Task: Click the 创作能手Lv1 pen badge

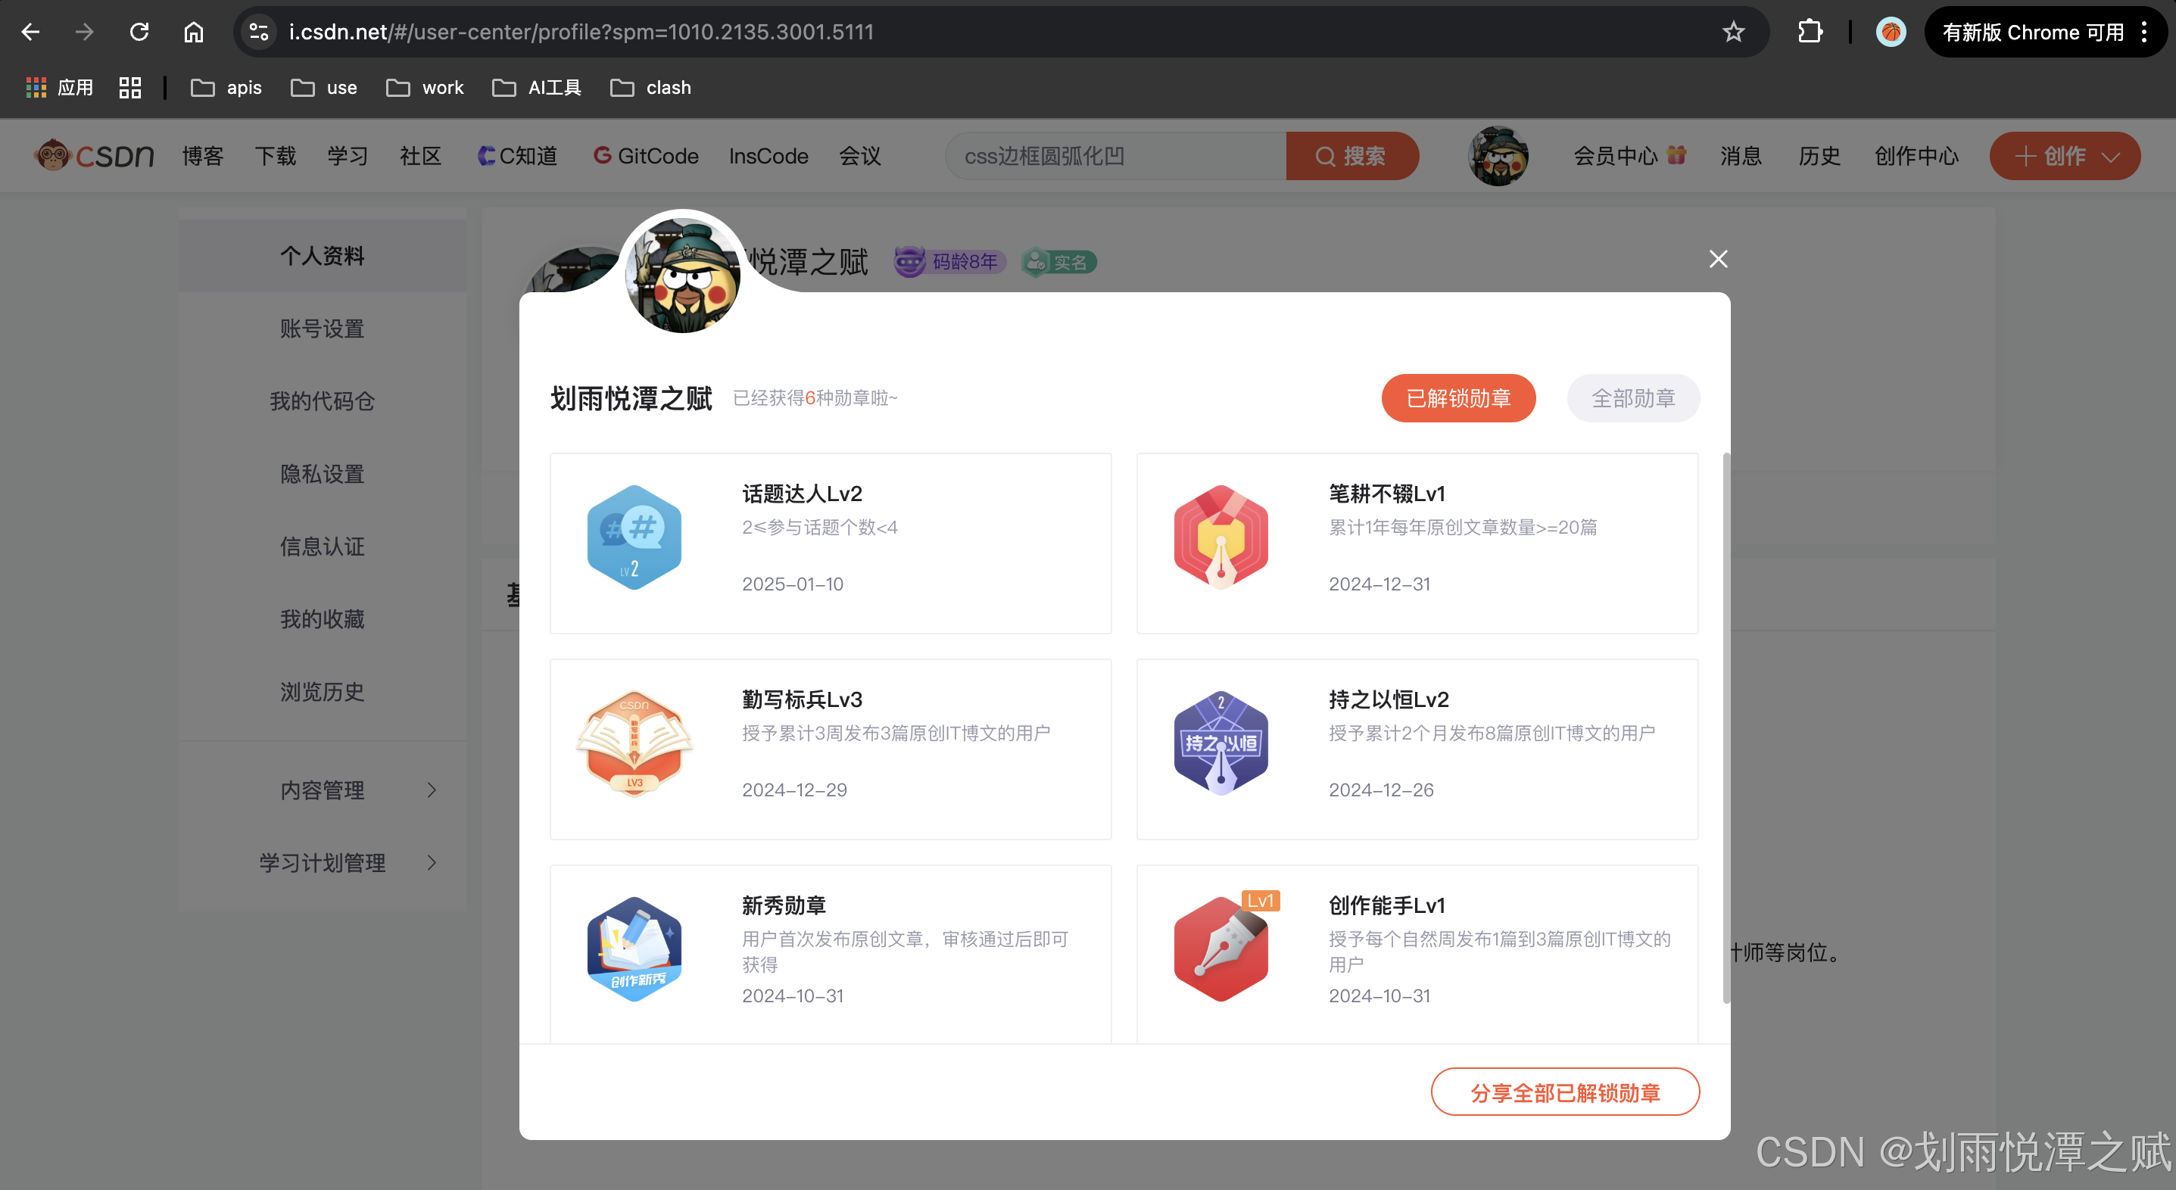Action: coord(1220,949)
